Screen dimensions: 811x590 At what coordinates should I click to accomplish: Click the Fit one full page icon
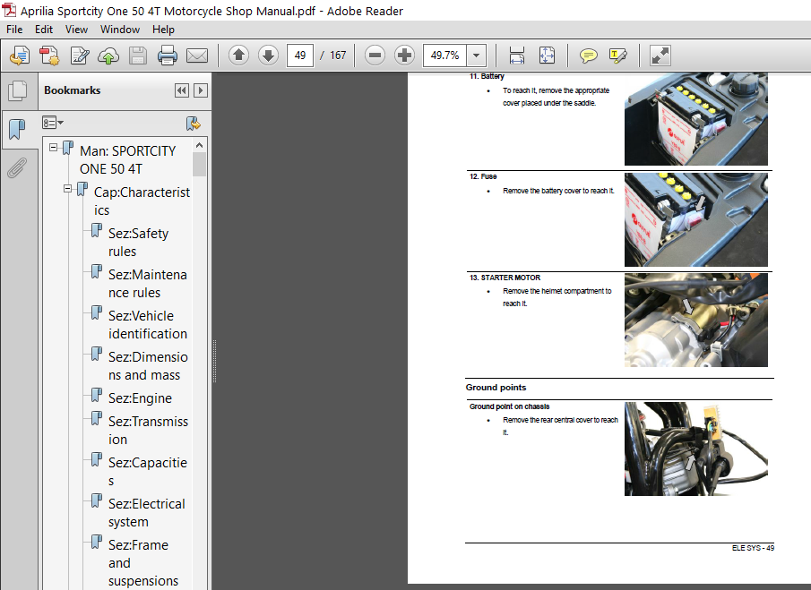click(x=547, y=56)
